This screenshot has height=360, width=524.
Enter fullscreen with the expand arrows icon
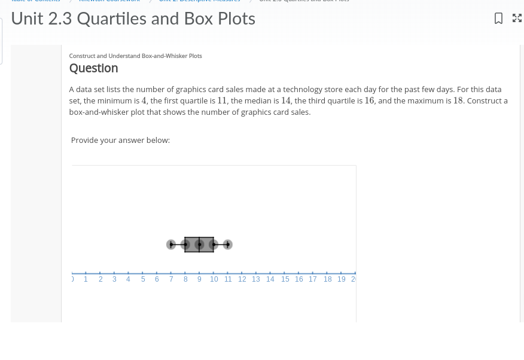517,18
